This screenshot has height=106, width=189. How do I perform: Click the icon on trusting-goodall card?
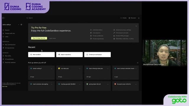pos(59,84)
